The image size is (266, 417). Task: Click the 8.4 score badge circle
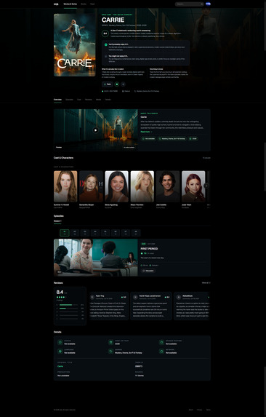click(105, 33)
